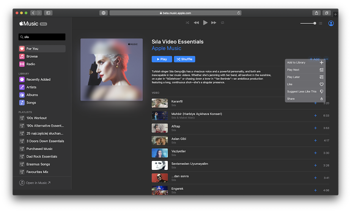
Task: Open Artists library
Action: (x=42, y=87)
